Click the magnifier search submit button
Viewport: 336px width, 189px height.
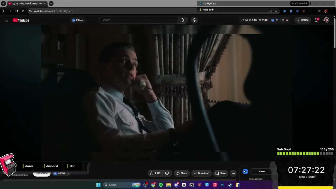click(182, 20)
